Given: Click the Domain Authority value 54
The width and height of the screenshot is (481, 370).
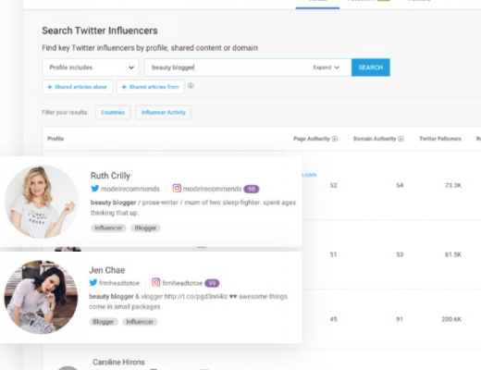Looking at the screenshot, I should (400, 185).
